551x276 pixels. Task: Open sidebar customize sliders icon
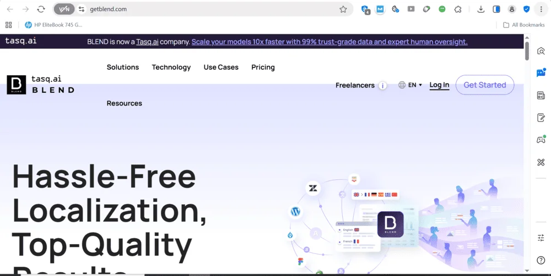coord(541,238)
